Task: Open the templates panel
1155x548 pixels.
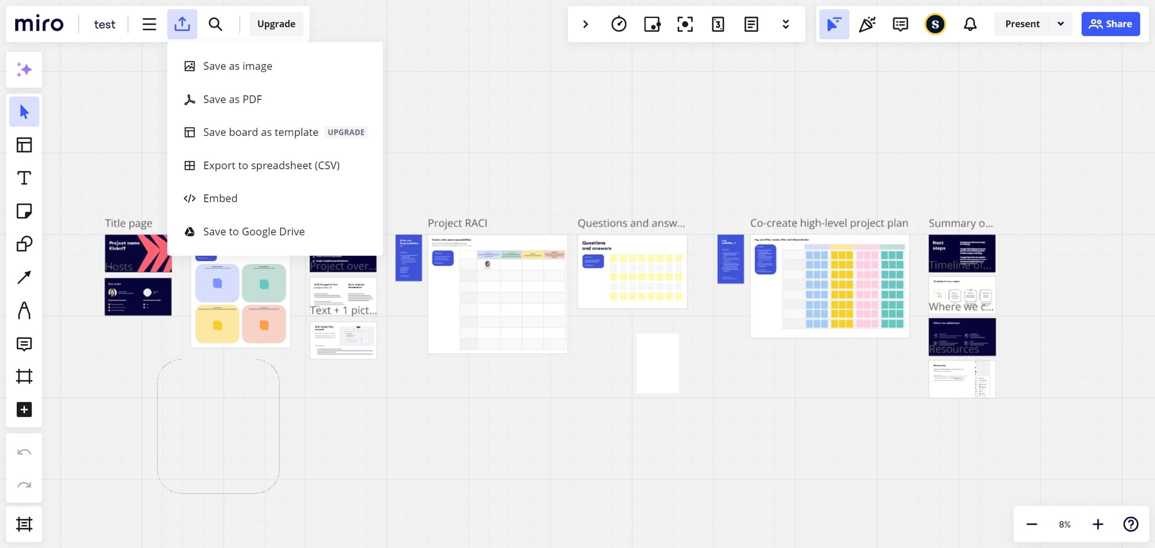Action: click(x=24, y=144)
